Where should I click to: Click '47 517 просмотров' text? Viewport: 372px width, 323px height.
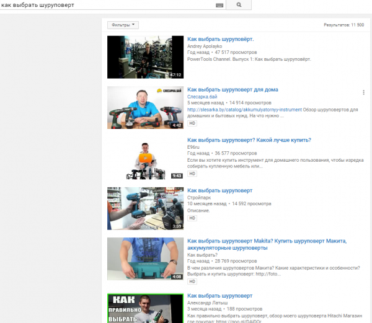point(236,52)
